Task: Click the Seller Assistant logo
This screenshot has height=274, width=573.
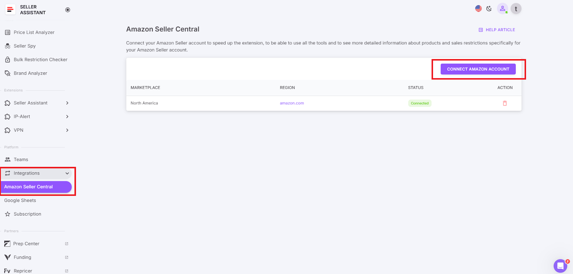Action: (10, 10)
